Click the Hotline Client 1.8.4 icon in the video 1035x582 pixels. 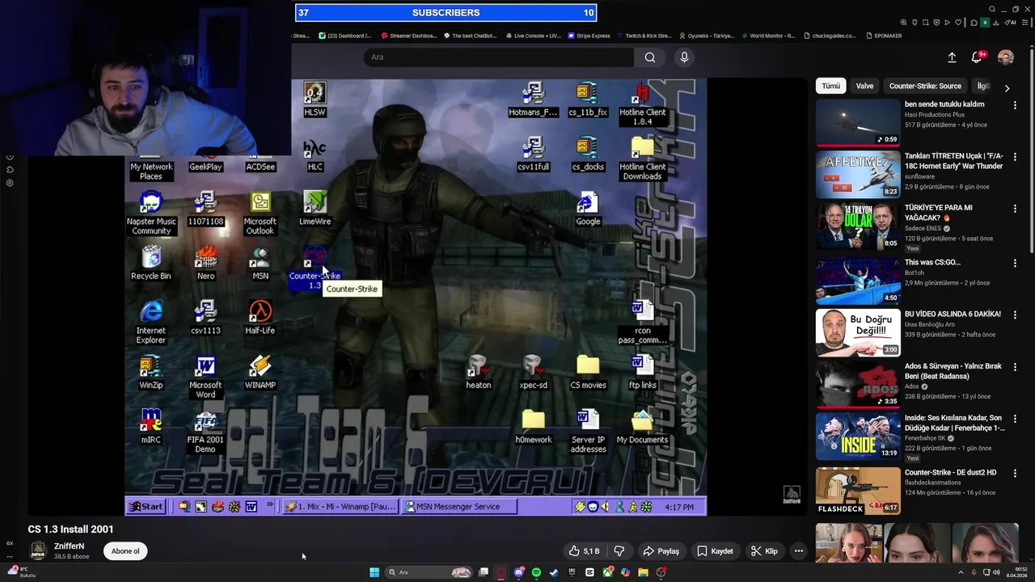point(642,104)
